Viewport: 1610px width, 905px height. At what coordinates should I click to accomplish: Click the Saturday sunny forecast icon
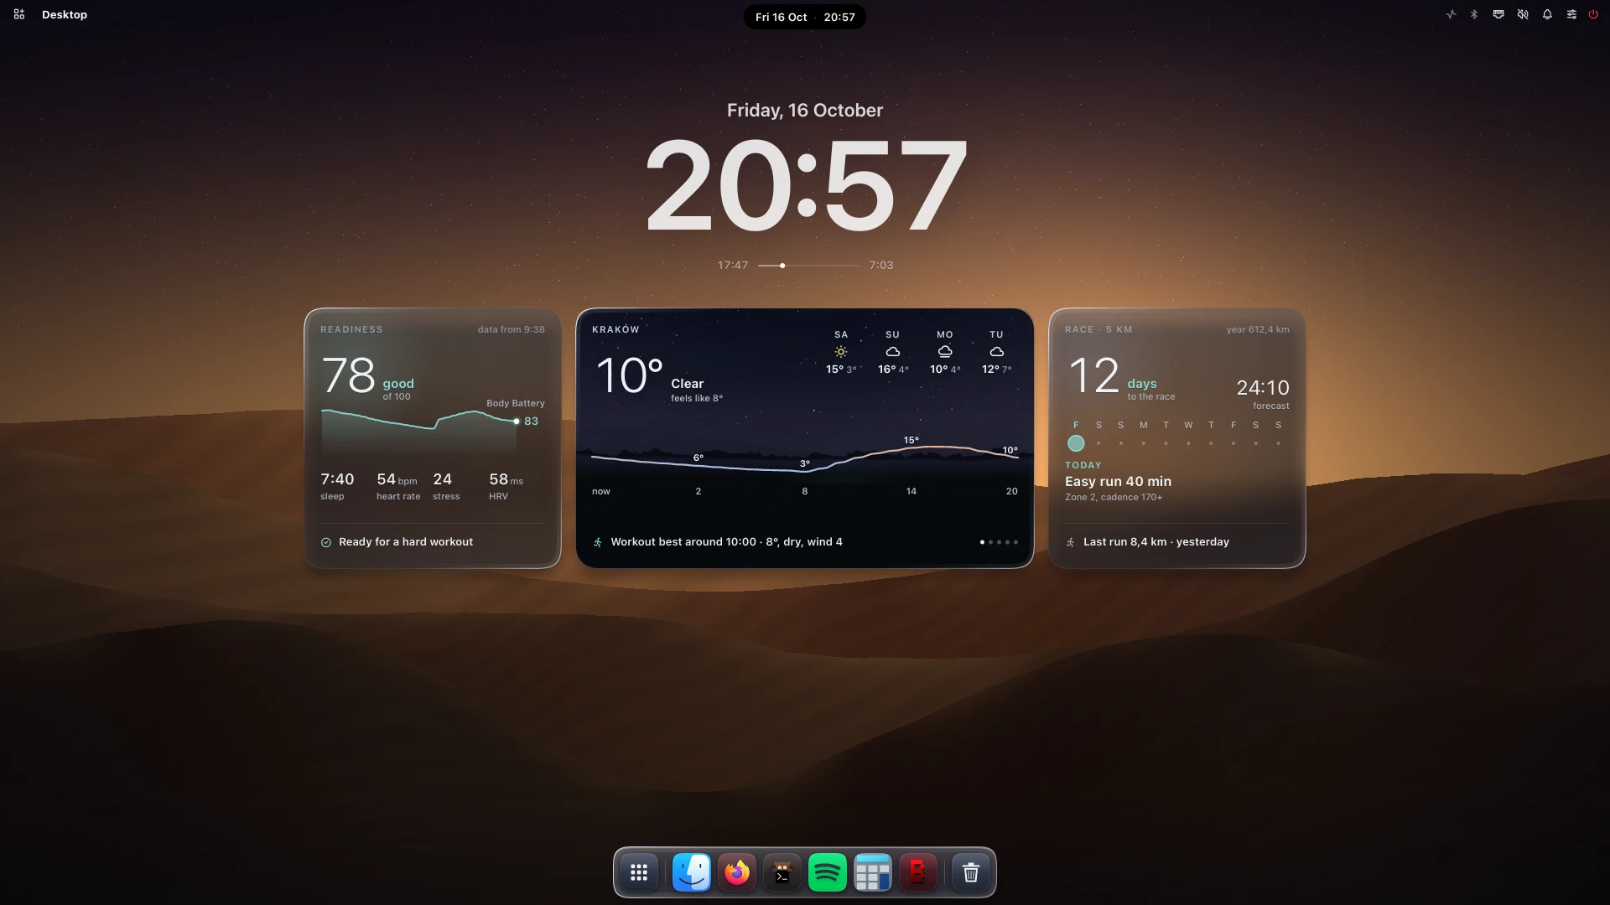click(x=841, y=352)
